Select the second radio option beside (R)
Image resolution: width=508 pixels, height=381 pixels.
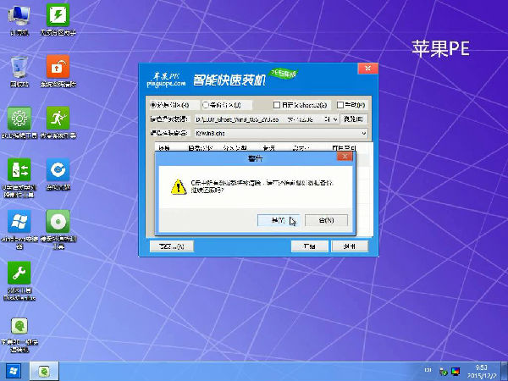click(x=206, y=105)
